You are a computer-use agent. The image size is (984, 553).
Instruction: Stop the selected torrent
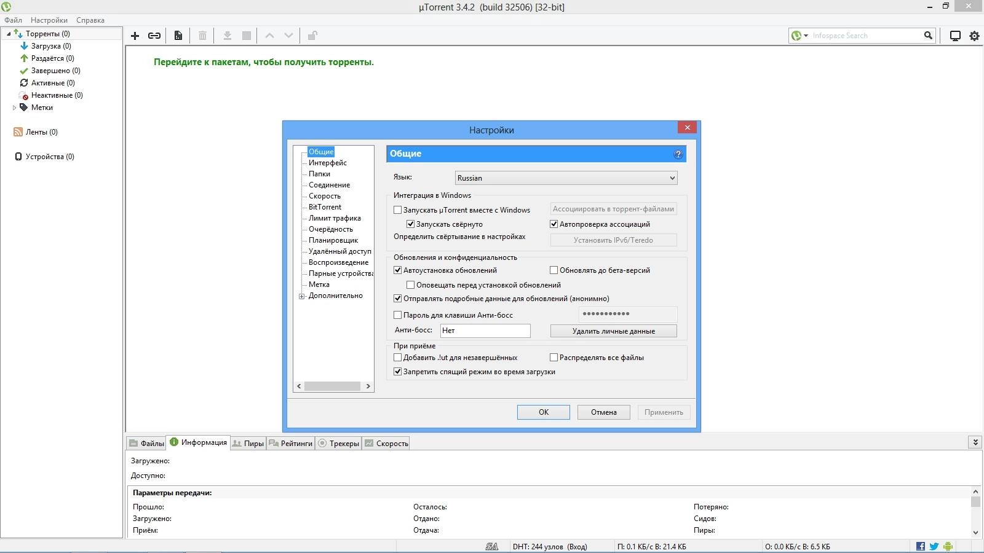[245, 36]
